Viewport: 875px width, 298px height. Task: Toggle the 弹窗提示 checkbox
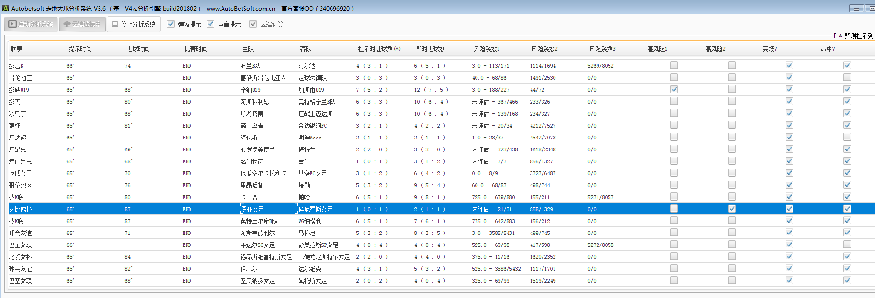click(x=171, y=24)
